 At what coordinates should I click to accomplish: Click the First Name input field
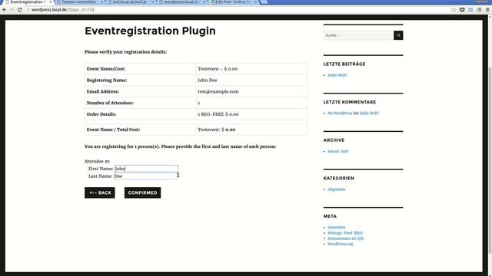click(146, 169)
